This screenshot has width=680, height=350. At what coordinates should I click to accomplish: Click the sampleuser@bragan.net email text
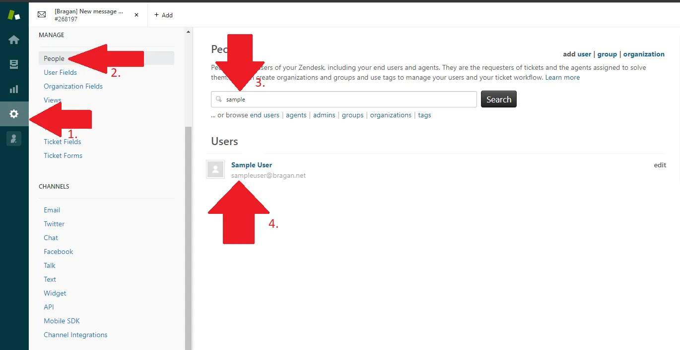pyautogui.click(x=269, y=175)
